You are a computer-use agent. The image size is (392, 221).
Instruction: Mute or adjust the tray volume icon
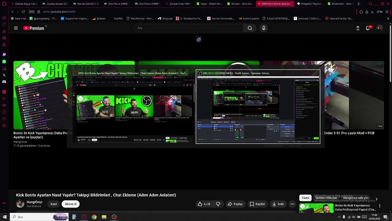(354, 217)
